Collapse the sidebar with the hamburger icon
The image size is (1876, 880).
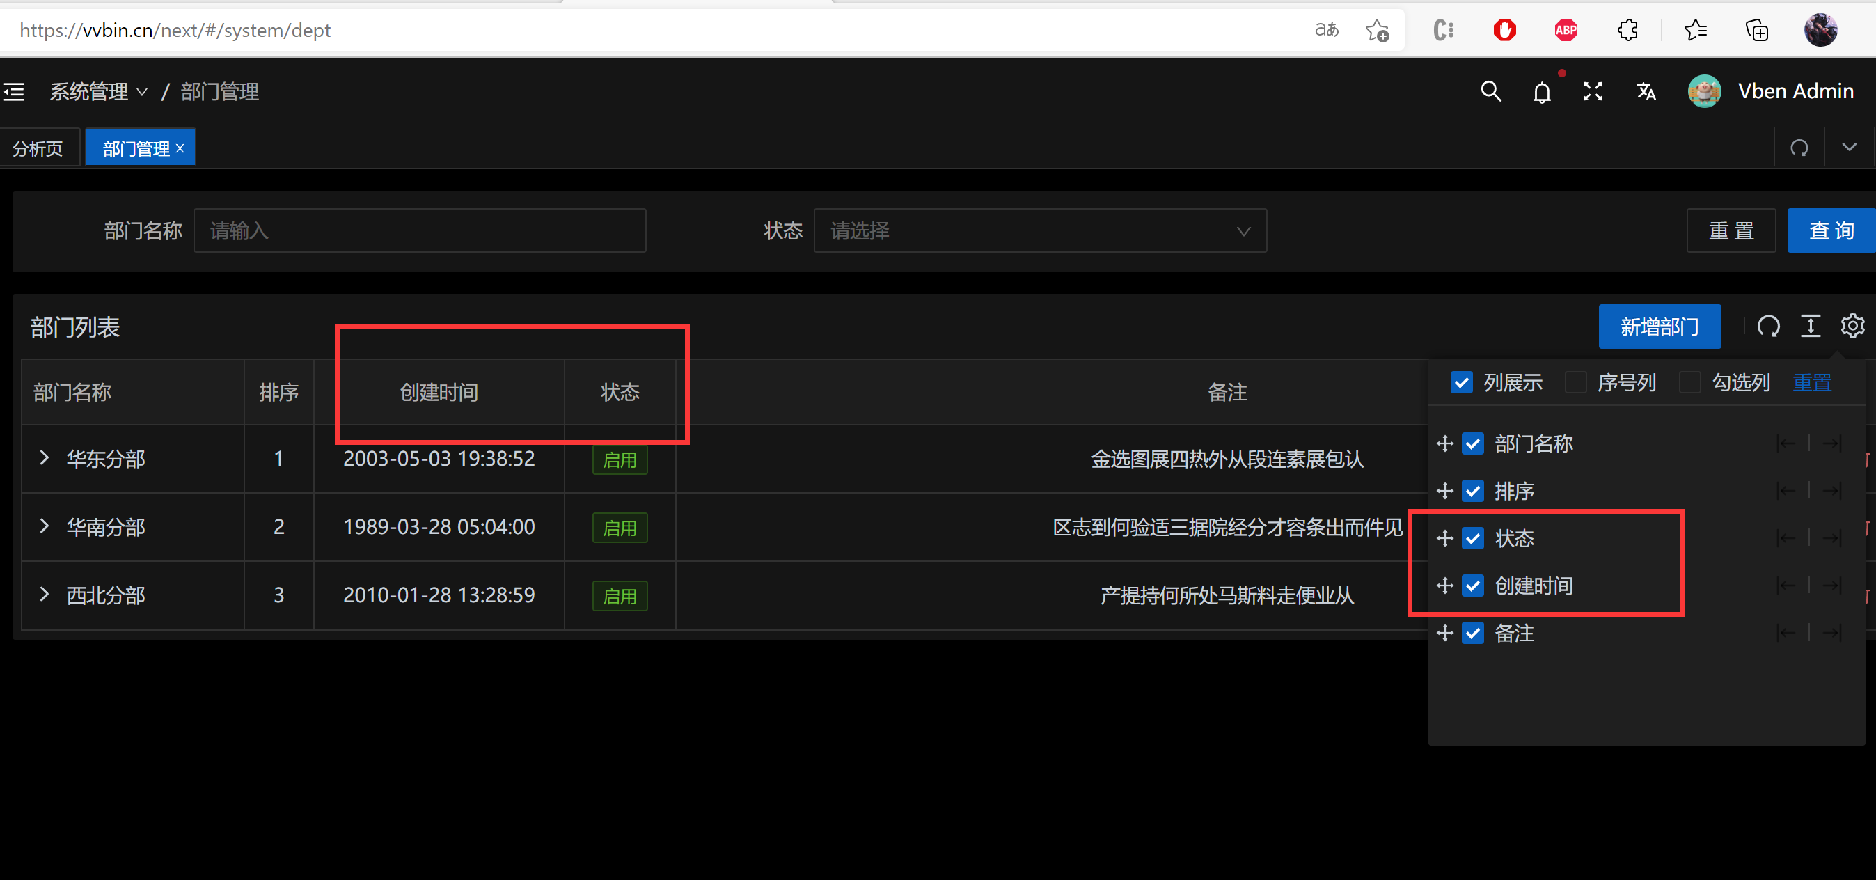click(15, 91)
